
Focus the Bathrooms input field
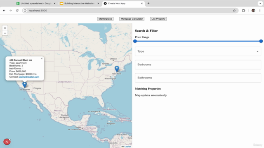click(x=198, y=78)
